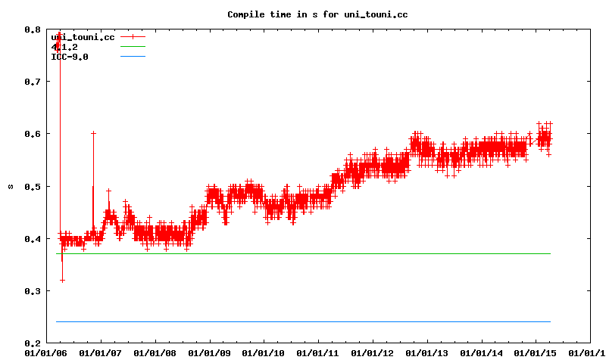Pick the 01/01/12 x-axis date label
The height and width of the screenshot is (363, 606).
(373, 352)
